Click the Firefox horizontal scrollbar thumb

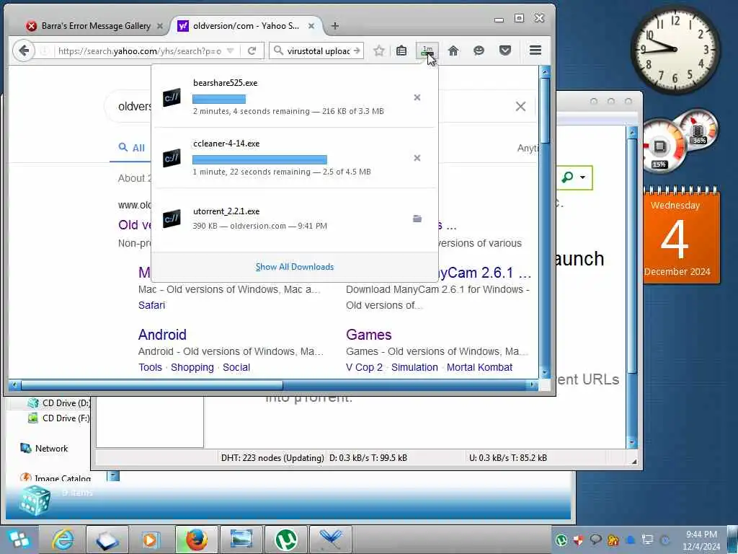151,385
